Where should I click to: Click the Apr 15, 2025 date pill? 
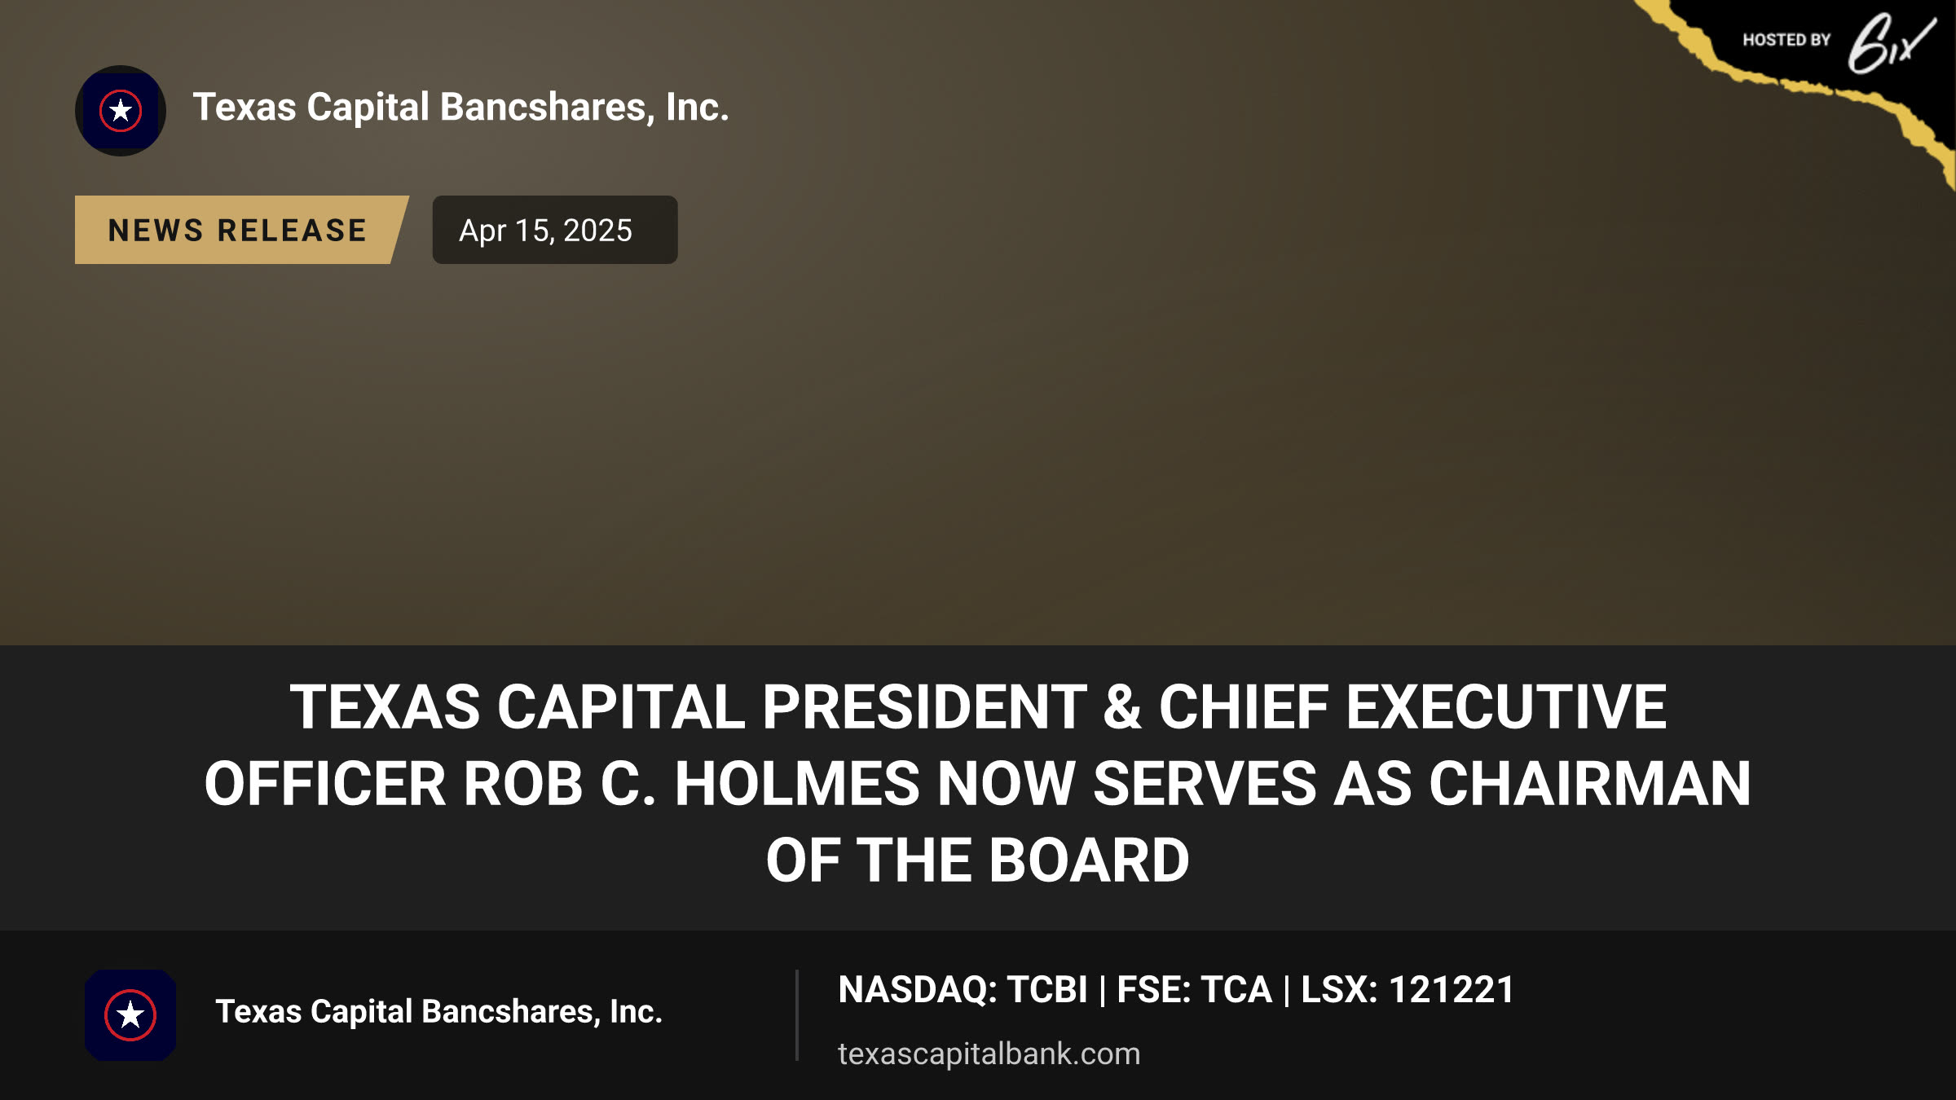tap(555, 230)
